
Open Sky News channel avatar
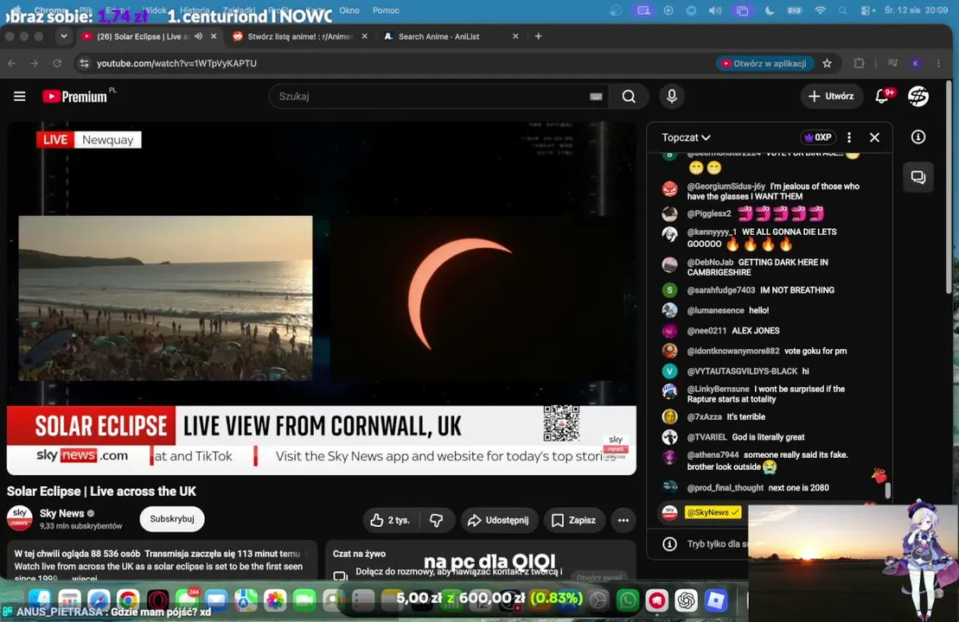tap(20, 518)
